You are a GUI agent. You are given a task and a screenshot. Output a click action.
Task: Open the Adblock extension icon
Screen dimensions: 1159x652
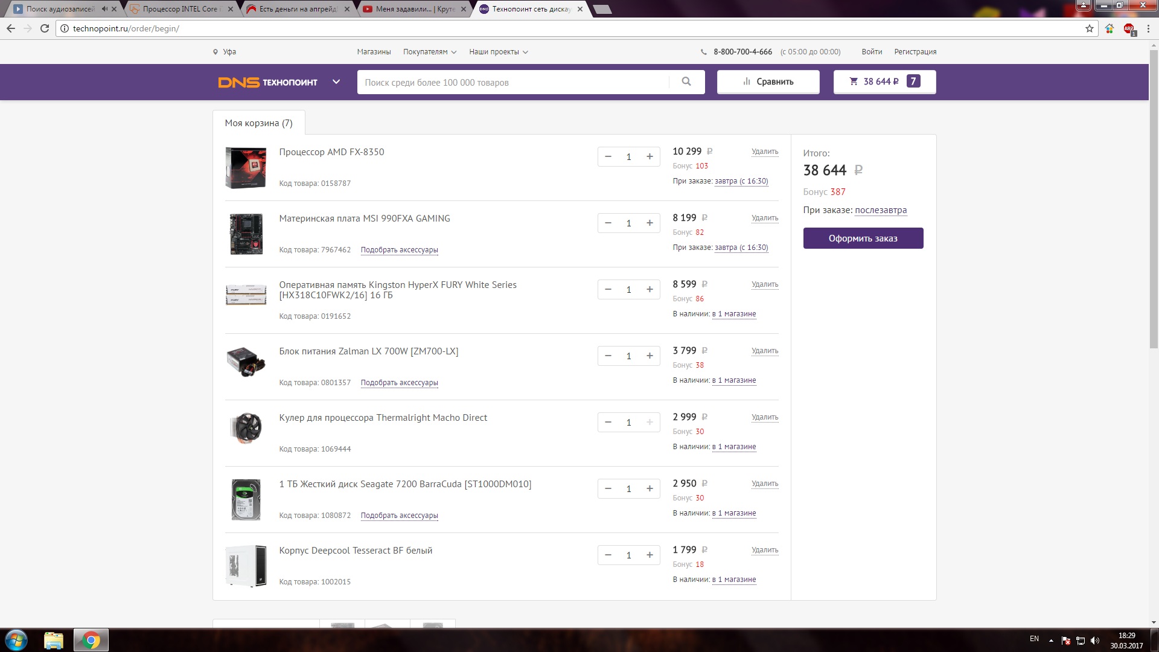[1129, 28]
